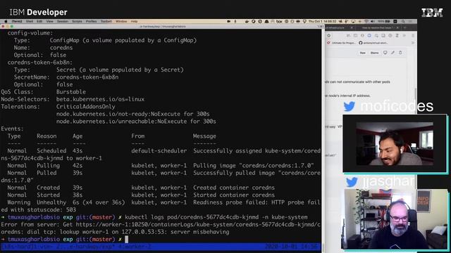Open the iTerm2 application menu
The image size is (451, 253).
pyautogui.click(x=17, y=21)
